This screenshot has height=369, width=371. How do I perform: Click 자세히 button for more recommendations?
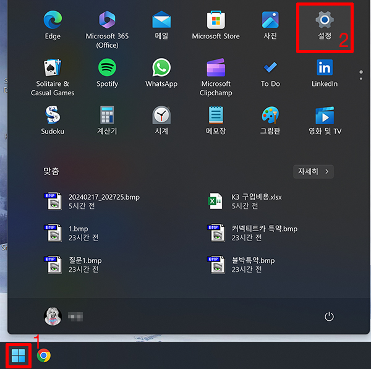pos(313,171)
